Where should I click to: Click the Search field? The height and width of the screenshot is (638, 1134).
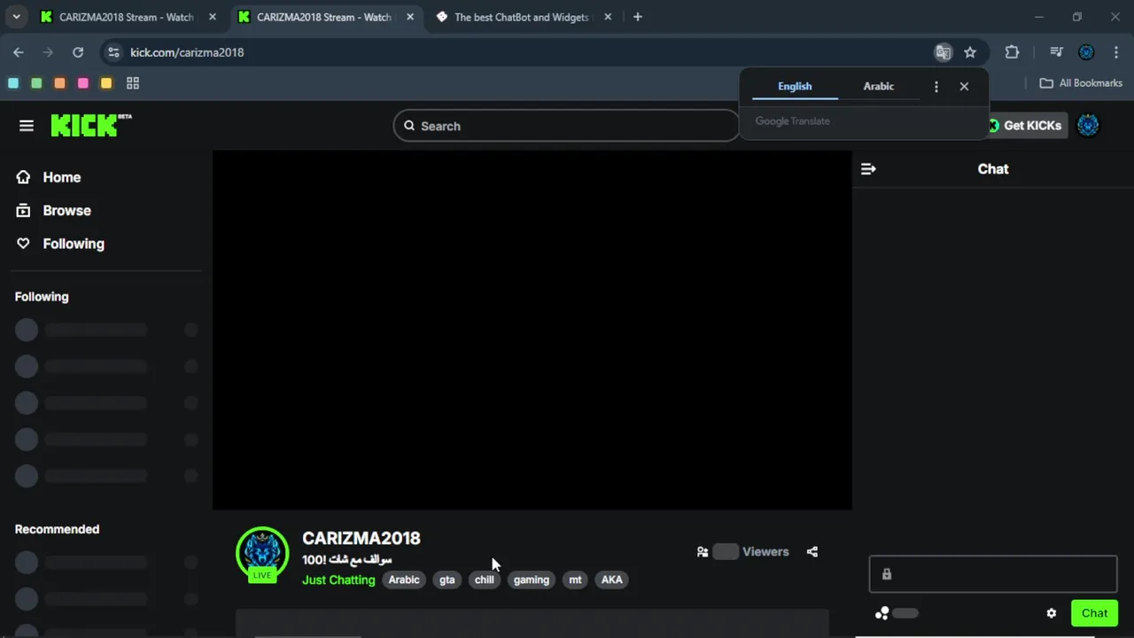click(566, 126)
